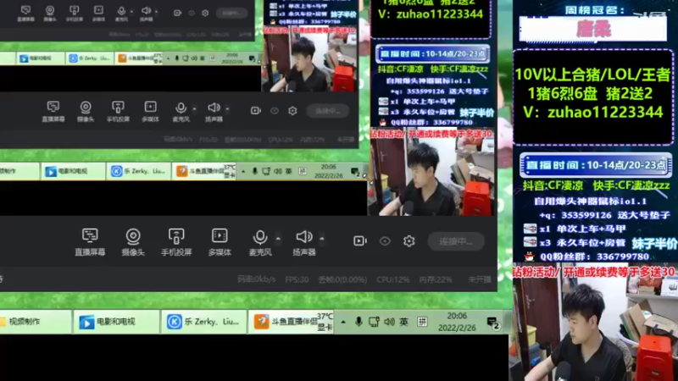Image resolution: width=678 pixels, height=381 pixels.
Task: Open settings gear in the largest toolbar
Action: (409, 240)
